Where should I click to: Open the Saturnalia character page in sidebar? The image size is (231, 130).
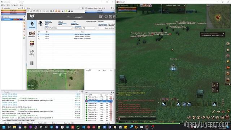(32, 25)
